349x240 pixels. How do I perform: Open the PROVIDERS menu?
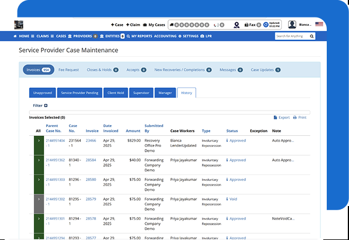pos(83,36)
